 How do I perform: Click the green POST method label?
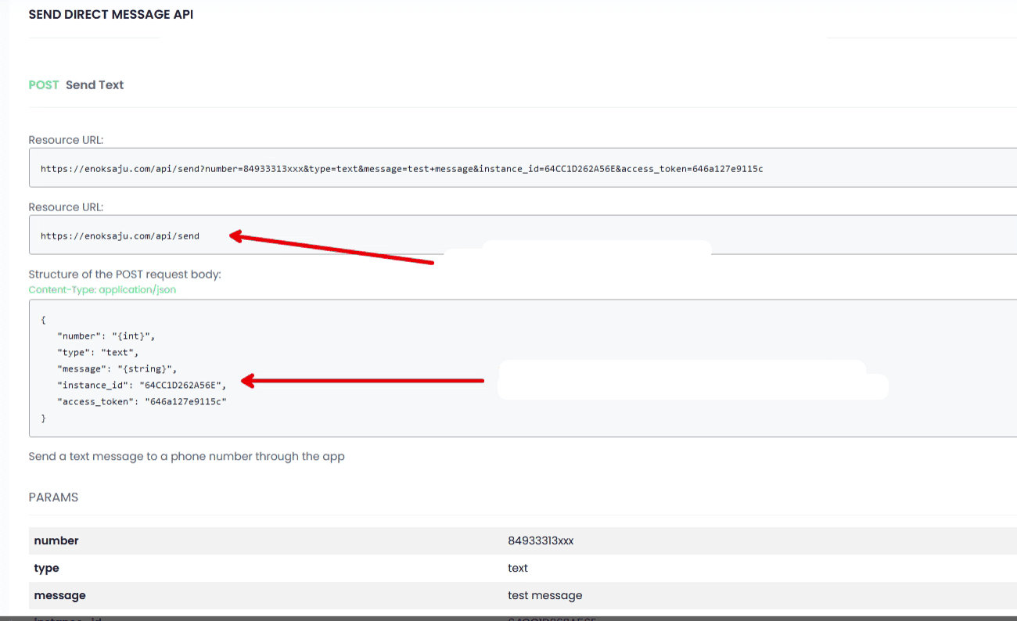(44, 84)
